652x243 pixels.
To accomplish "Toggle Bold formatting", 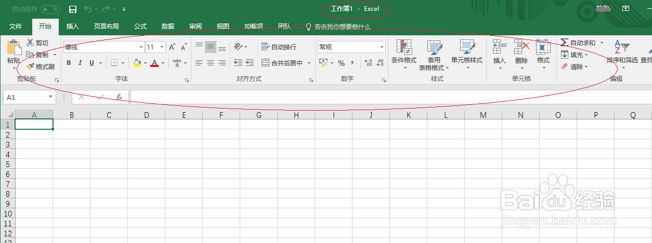I will pos(69,63).
